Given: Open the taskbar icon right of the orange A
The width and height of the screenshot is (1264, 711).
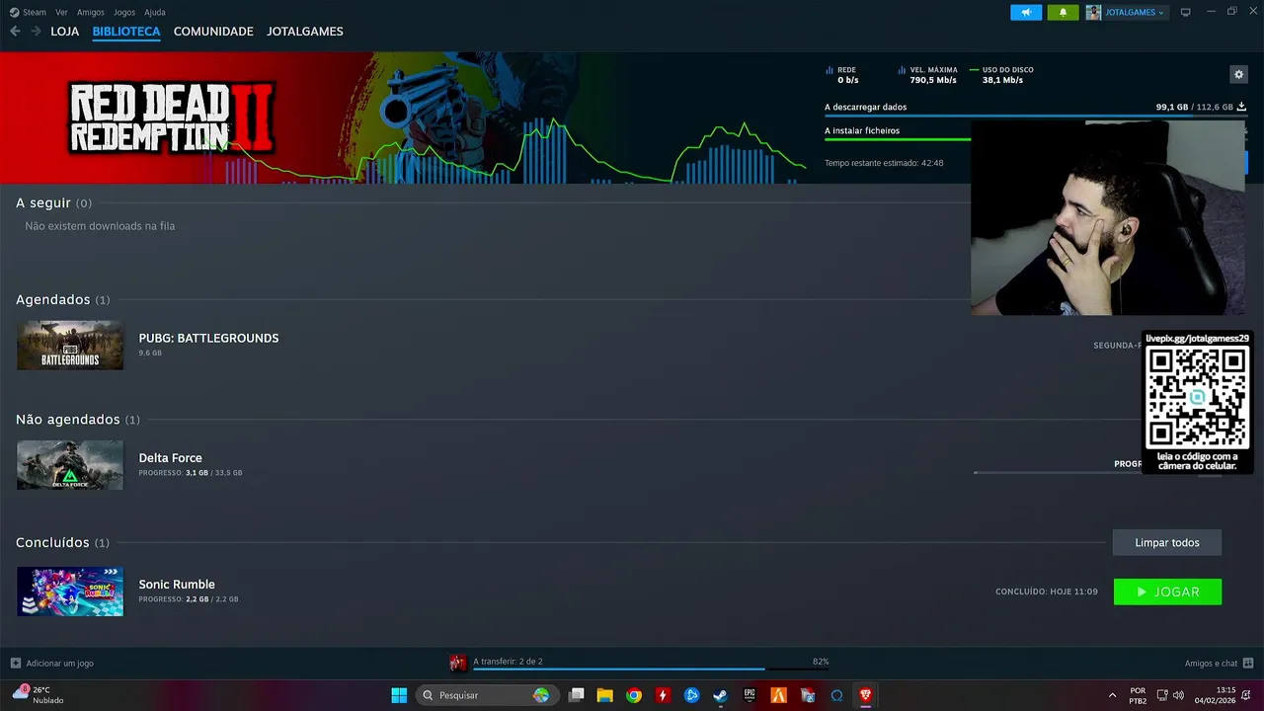Looking at the screenshot, I should tap(808, 695).
